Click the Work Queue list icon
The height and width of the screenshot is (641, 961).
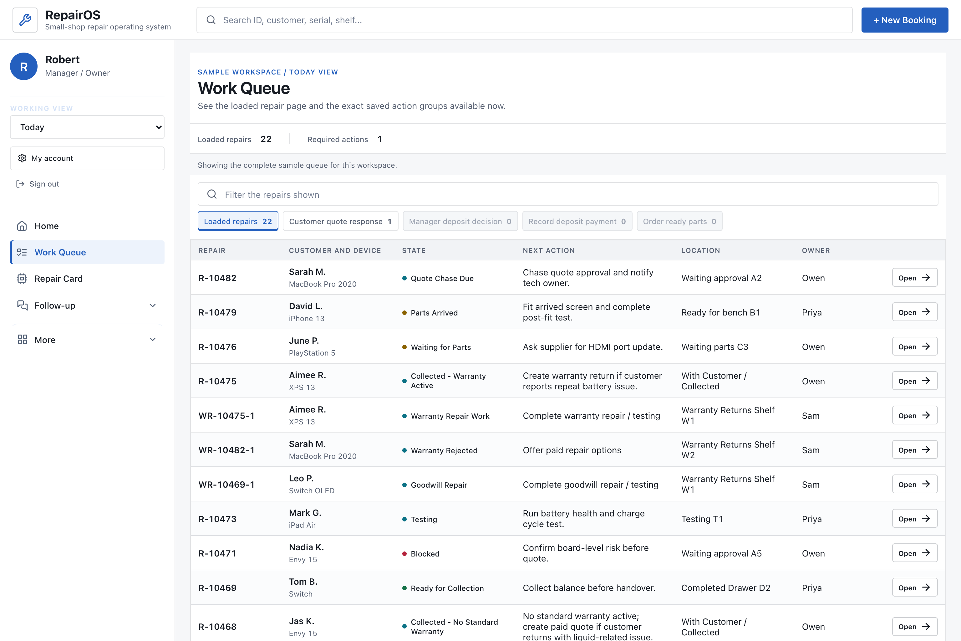(x=22, y=252)
